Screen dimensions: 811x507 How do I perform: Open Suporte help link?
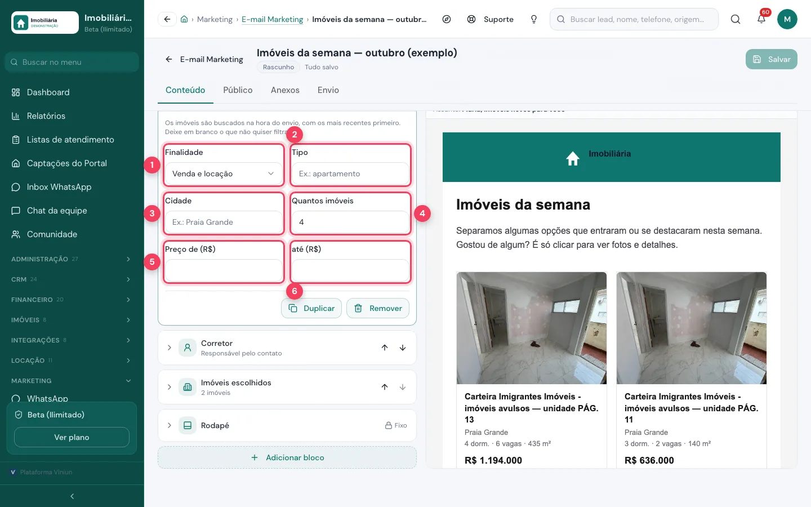coord(491,19)
